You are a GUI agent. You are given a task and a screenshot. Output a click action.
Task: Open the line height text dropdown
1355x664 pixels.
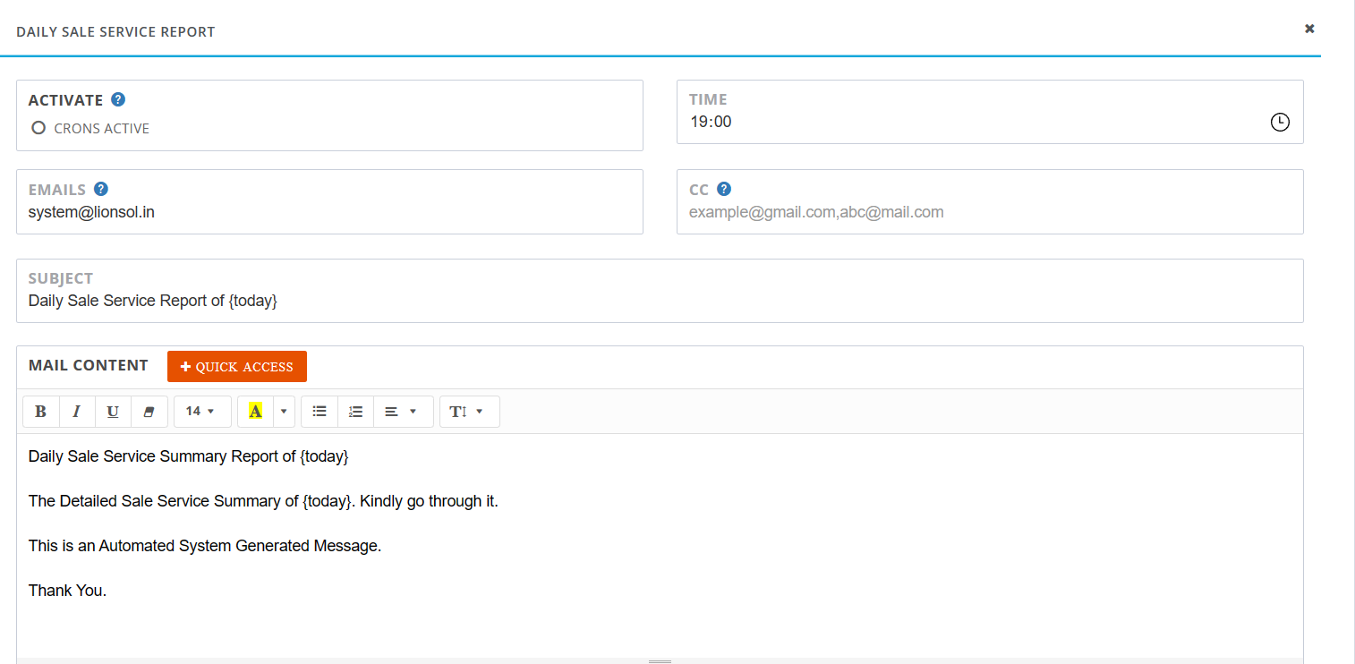coord(469,412)
